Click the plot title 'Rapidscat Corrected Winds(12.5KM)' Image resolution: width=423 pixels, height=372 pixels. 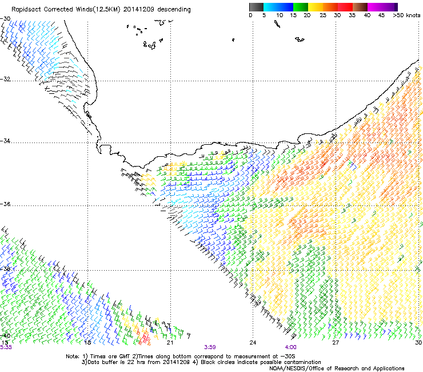[x=66, y=10]
